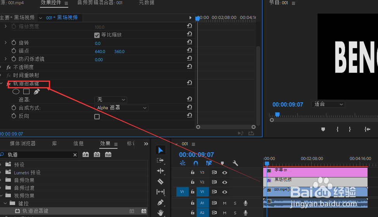
Task: Pick the free draw bezier mask pen
Action: pos(37,91)
